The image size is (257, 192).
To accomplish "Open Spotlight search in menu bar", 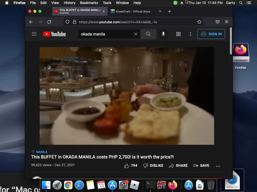I will (x=241, y=3).
